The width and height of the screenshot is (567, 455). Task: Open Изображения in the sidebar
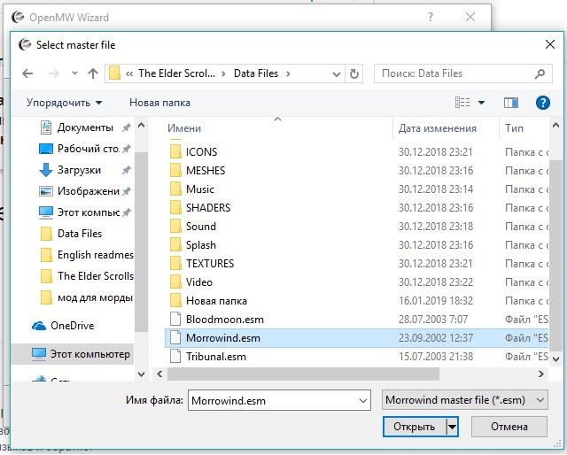pyautogui.click(x=85, y=191)
